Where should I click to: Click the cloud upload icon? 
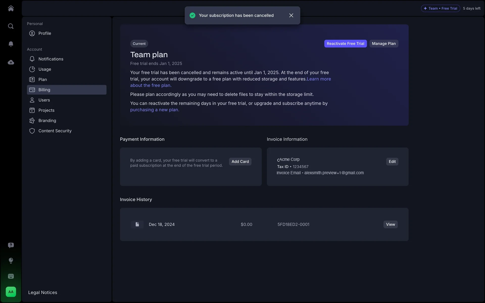point(11,62)
